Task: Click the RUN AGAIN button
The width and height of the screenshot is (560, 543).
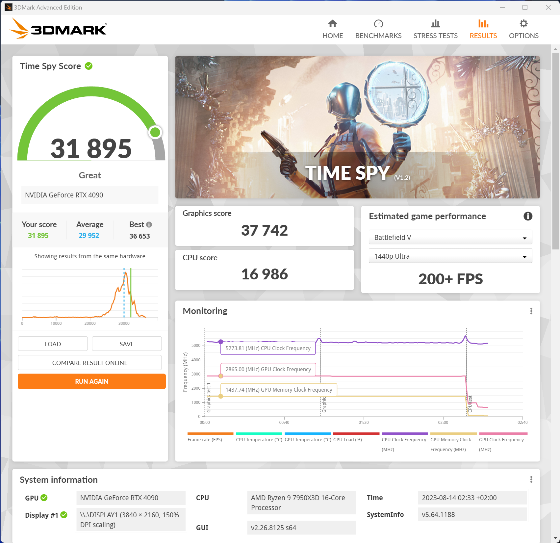Action: (91, 381)
